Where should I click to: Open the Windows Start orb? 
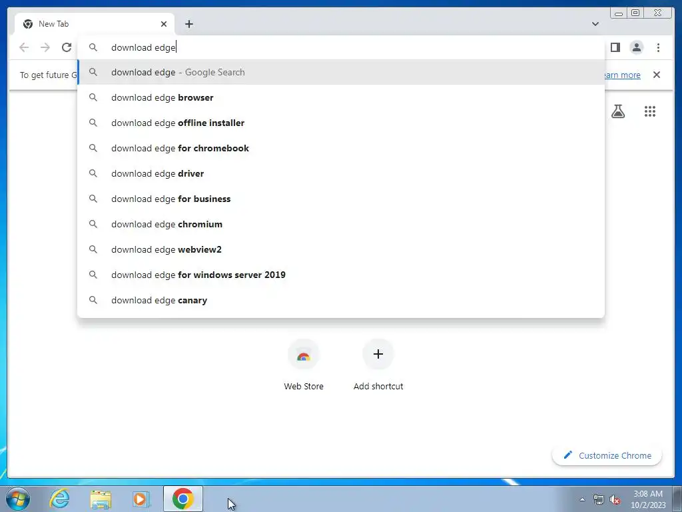pos(18,499)
